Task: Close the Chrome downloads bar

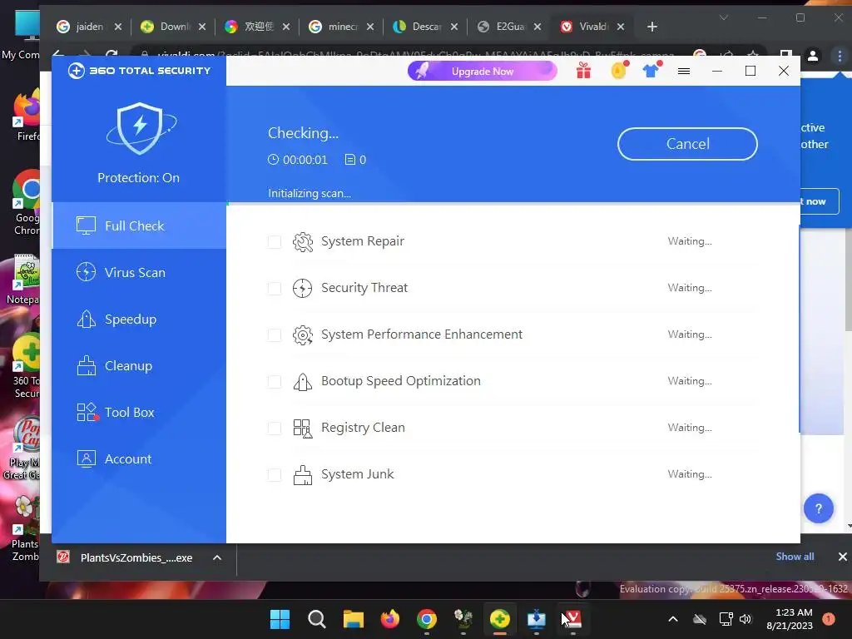Action: (x=842, y=557)
